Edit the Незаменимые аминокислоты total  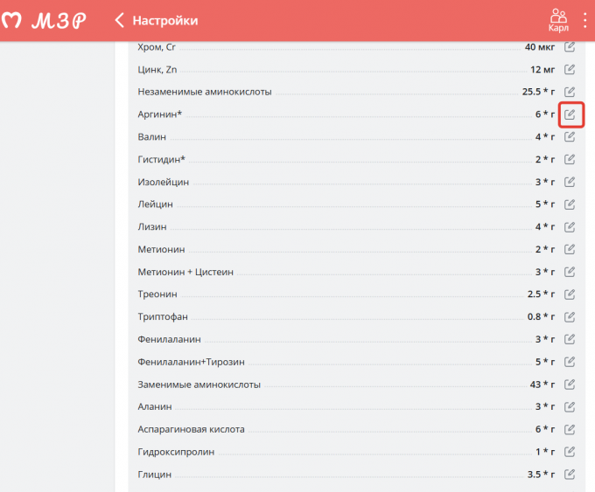point(570,92)
